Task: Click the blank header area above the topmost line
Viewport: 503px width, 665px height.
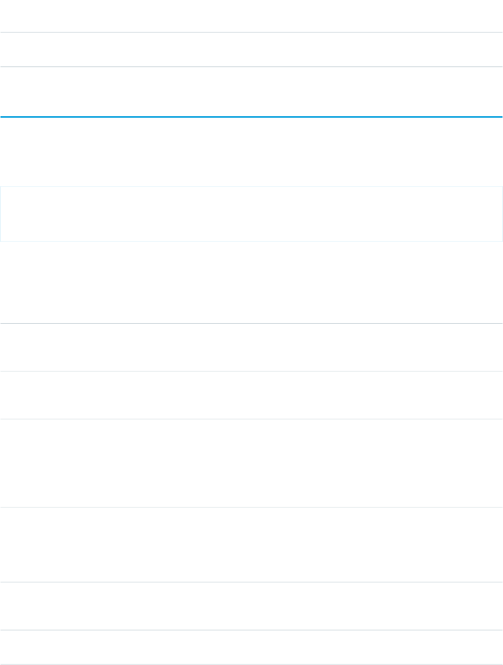Action: point(251,16)
